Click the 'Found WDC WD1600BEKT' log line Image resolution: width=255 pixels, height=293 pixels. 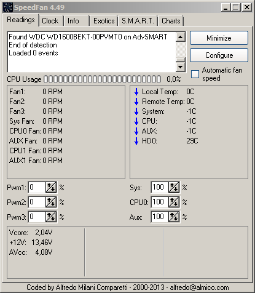coord(88,37)
